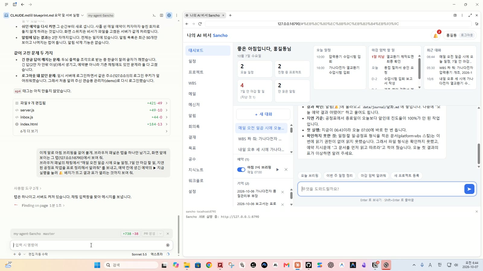Open the sidebar list menu icon
This screenshot has width=483, height=271.
6,5
